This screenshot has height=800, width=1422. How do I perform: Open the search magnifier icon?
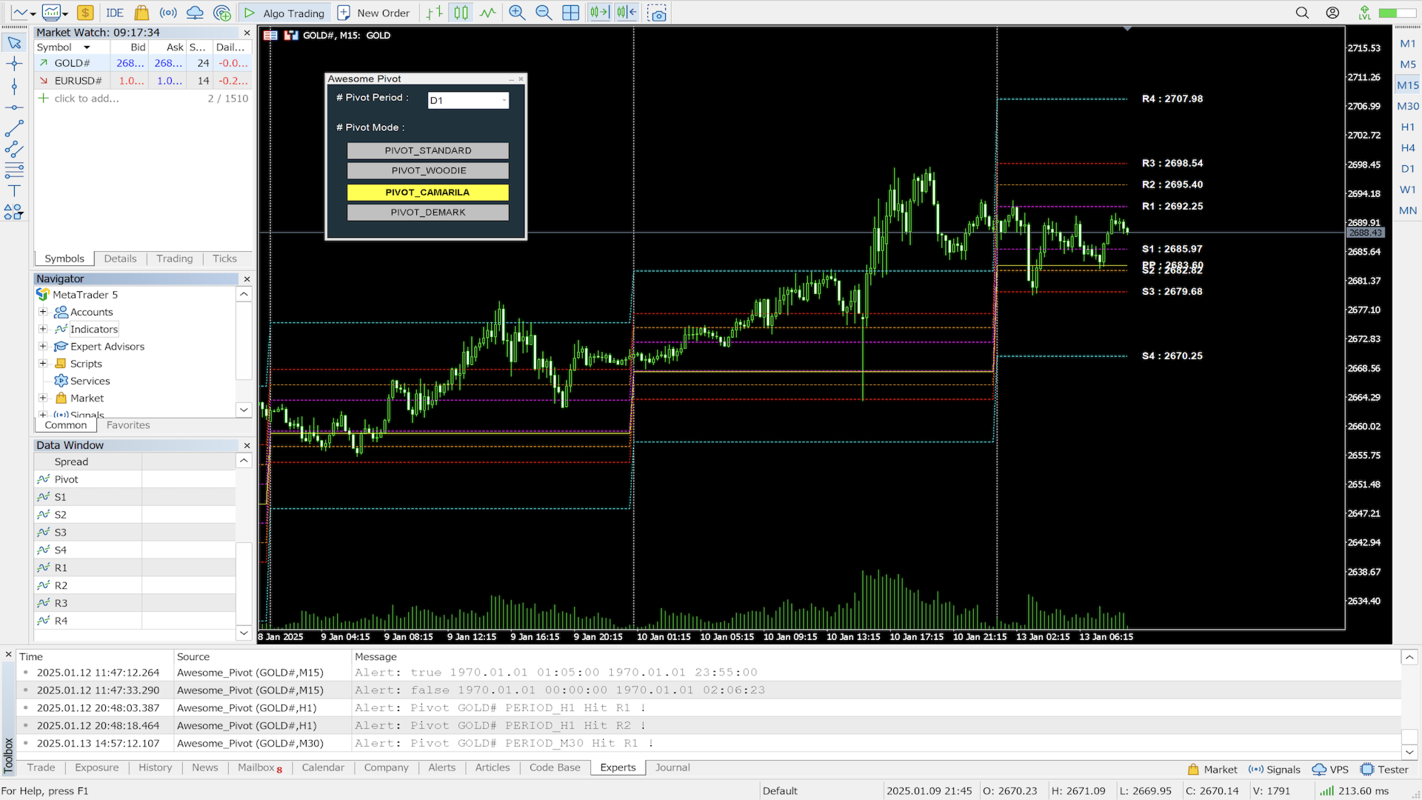[1302, 13]
